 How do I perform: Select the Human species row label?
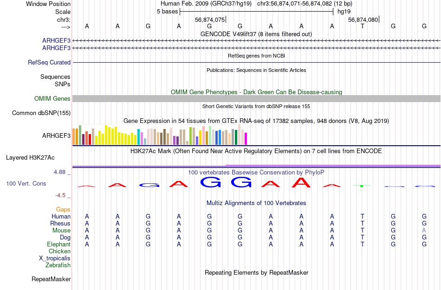coord(61,216)
